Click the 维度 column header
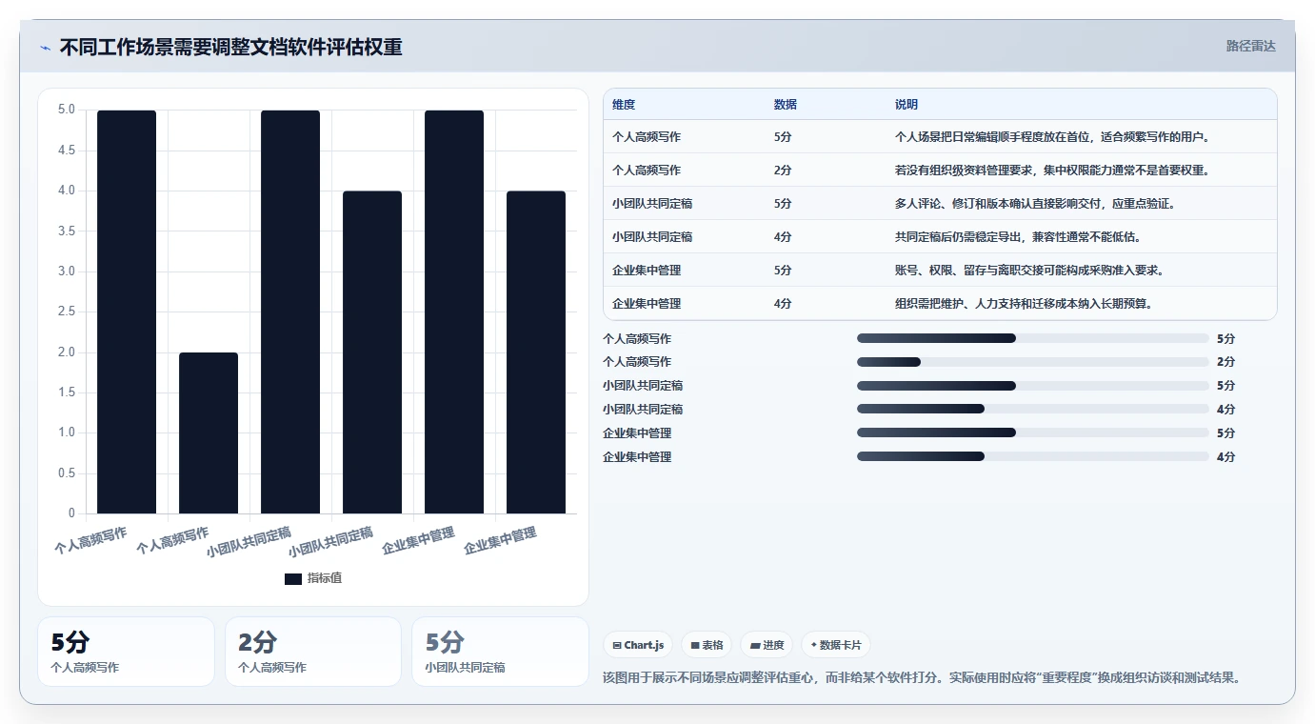Image resolution: width=1315 pixels, height=724 pixels. 624,104
